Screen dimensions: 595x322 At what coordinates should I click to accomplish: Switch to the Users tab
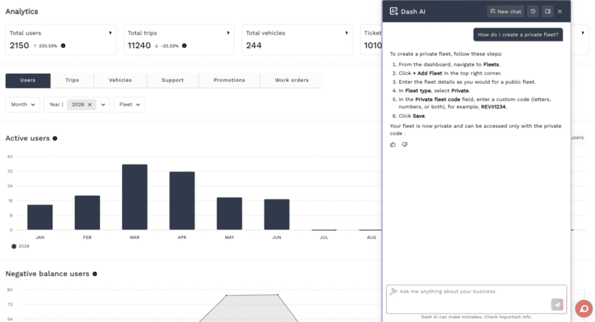pyautogui.click(x=28, y=80)
